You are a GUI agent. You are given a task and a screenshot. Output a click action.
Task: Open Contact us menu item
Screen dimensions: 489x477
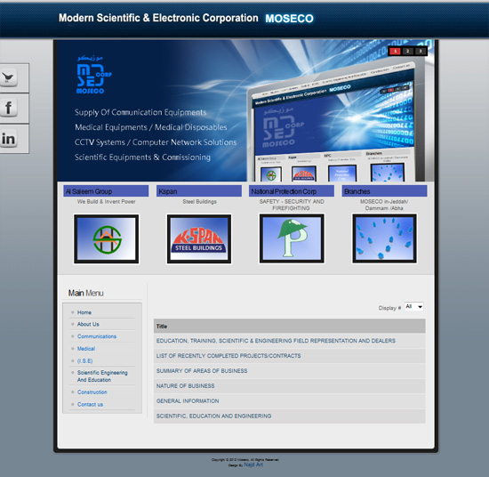(x=90, y=405)
